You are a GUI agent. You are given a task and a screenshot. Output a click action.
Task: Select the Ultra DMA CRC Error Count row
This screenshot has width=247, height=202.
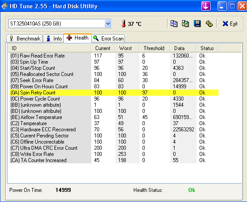(x=114, y=148)
